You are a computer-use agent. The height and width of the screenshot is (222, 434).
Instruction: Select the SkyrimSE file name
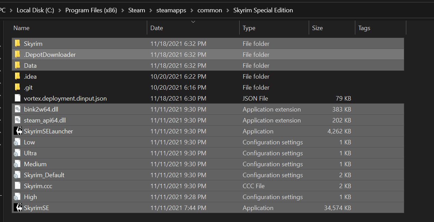[36, 208]
